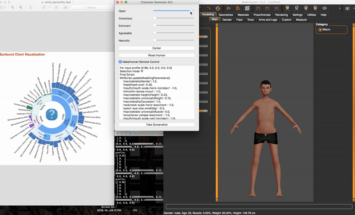Click the Agreeable slider handle

tap(155, 33)
